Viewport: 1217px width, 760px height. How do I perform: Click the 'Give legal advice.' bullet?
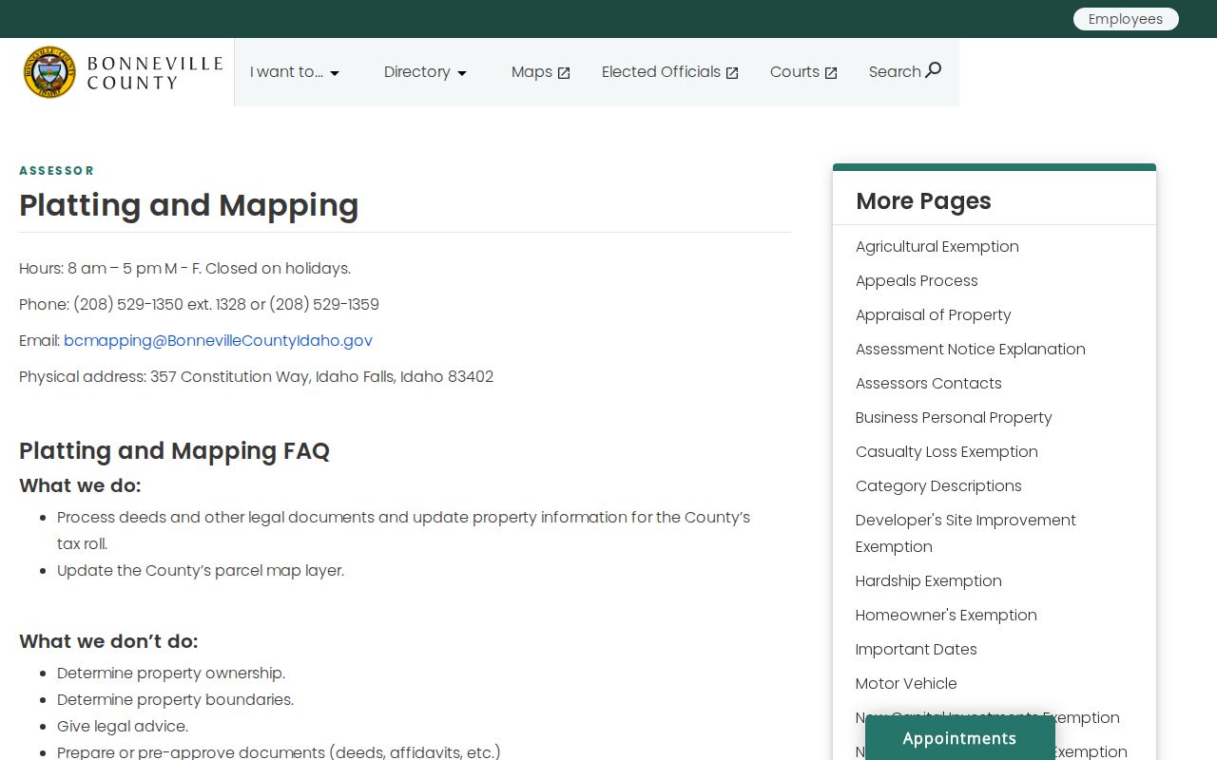[x=123, y=726]
